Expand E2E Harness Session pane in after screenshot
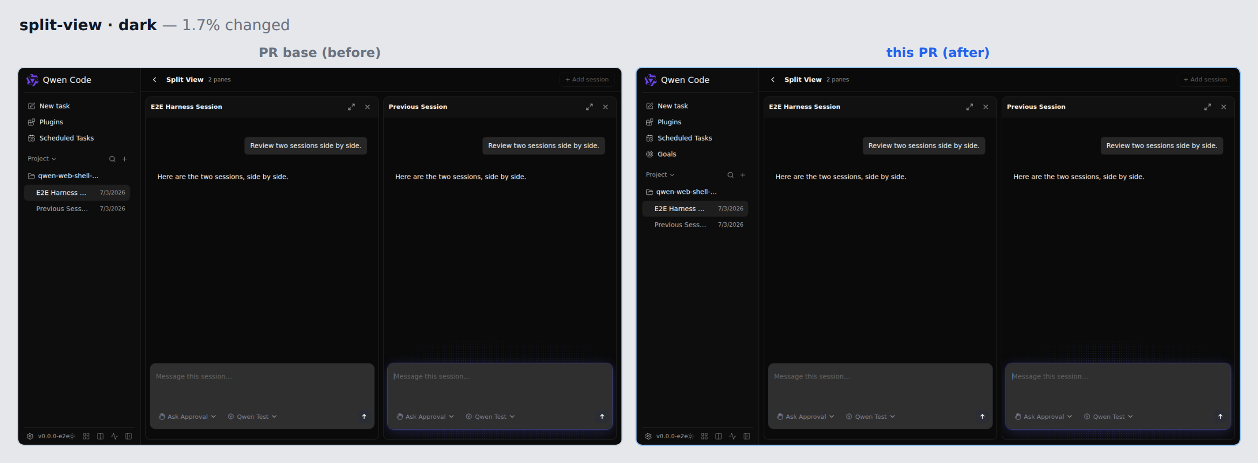The image size is (1258, 463). (x=969, y=107)
